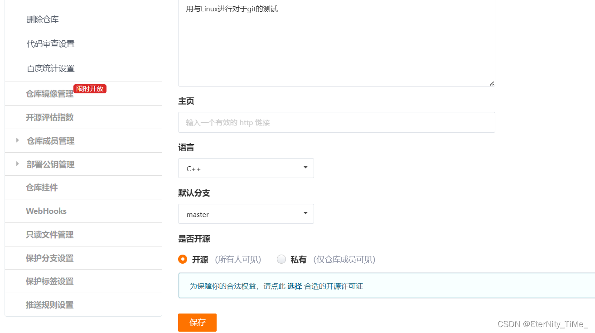This screenshot has height=333, width=595.
Task: Open 部署公钥管理 menu item
Action: (x=50, y=164)
